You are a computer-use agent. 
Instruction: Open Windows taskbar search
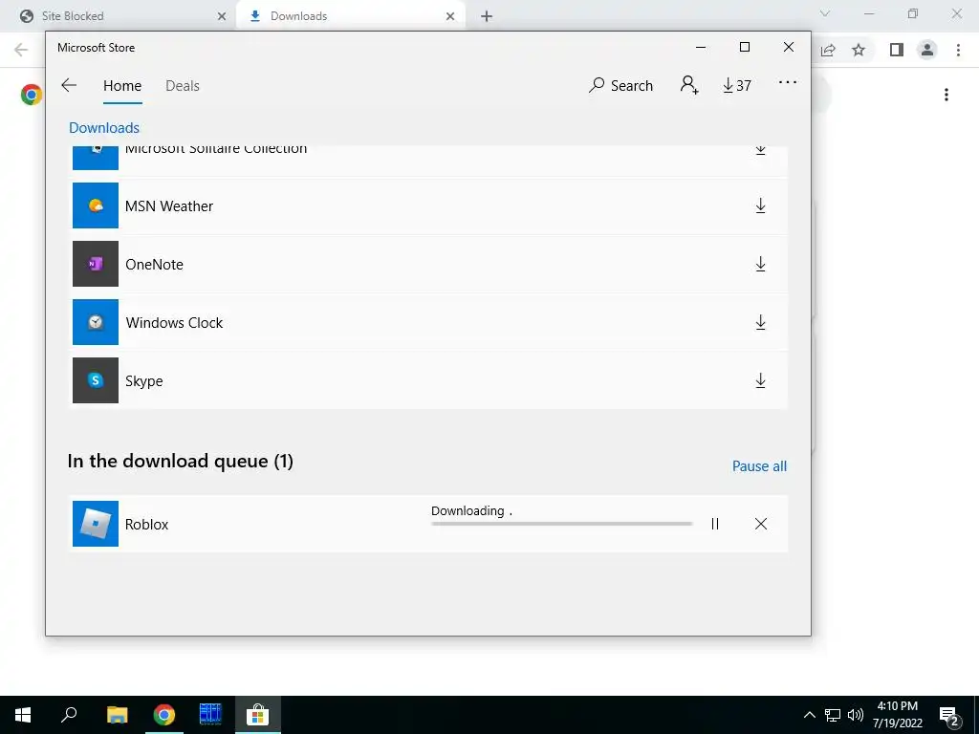69,715
